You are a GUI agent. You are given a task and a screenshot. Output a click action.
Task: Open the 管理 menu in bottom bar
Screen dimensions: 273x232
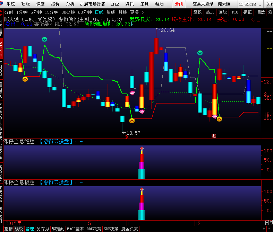pos(29,229)
